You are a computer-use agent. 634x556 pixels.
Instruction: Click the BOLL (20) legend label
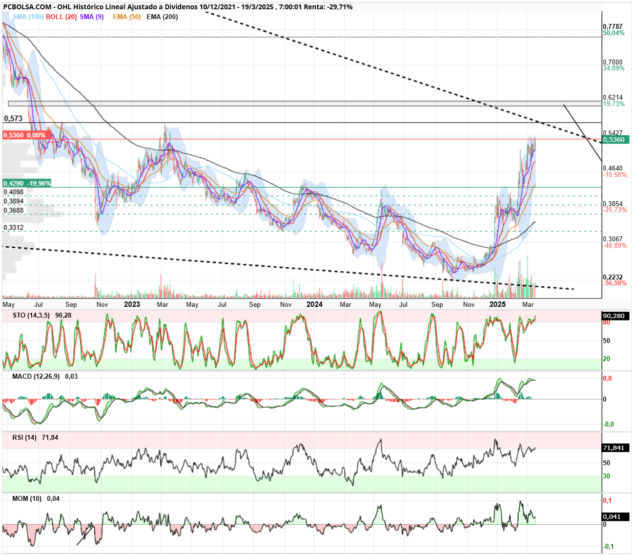[x=61, y=17]
